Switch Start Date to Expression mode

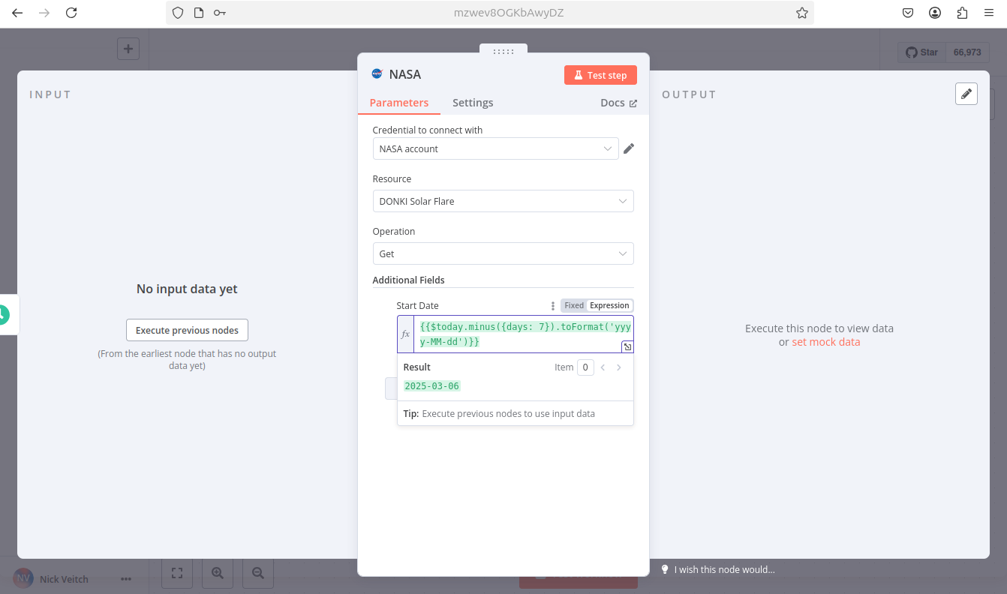(609, 305)
